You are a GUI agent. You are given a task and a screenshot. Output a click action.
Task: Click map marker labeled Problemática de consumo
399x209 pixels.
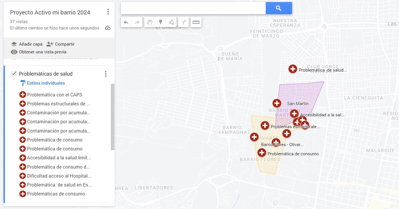pyautogui.click(x=262, y=153)
